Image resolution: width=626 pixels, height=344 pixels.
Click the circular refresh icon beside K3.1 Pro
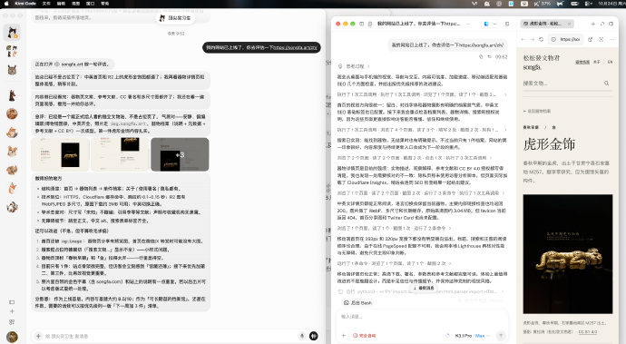pos(447,336)
